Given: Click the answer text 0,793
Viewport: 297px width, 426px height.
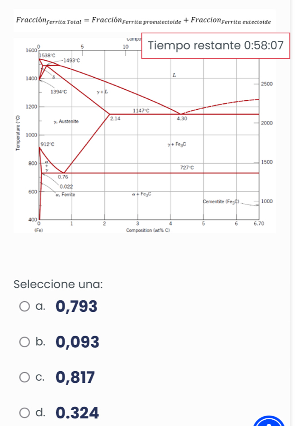Looking at the screenshot, I should [x=76, y=306].
